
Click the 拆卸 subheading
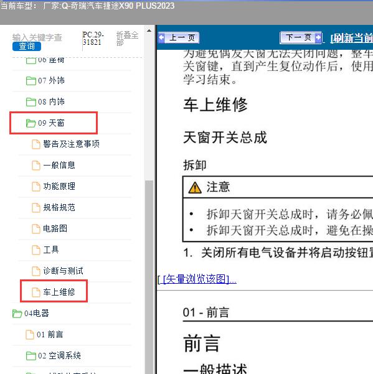195,165
